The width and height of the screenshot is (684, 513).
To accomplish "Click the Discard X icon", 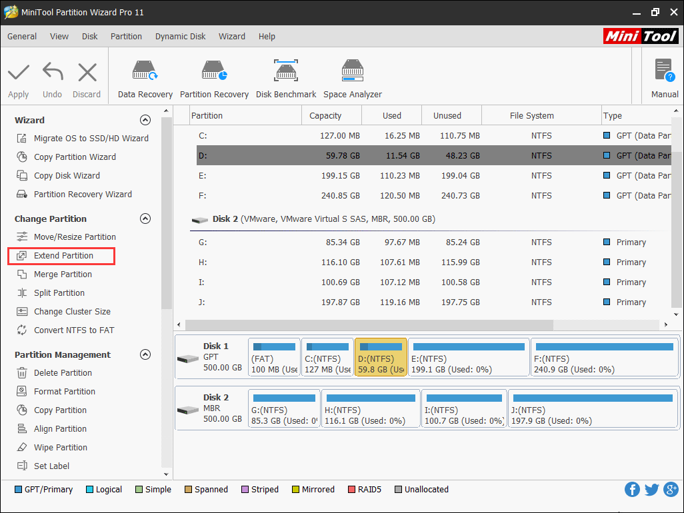I will pyautogui.click(x=87, y=73).
